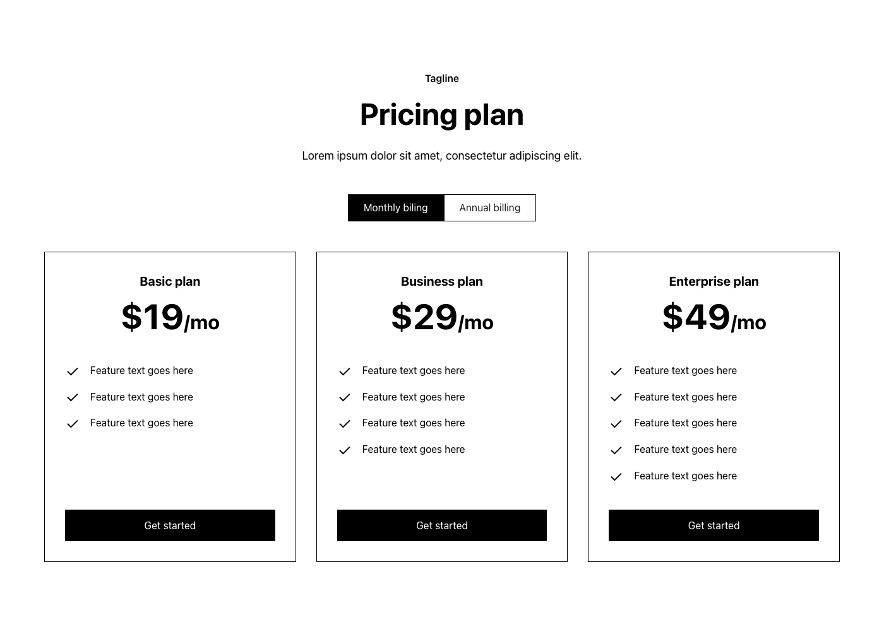Click fourth checkmark icon in Business plan
This screenshot has width=884, height=632.
pyautogui.click(x=344, y=450)
